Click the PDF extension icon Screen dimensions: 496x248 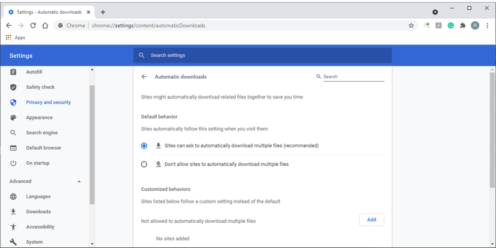click(438, 26)
